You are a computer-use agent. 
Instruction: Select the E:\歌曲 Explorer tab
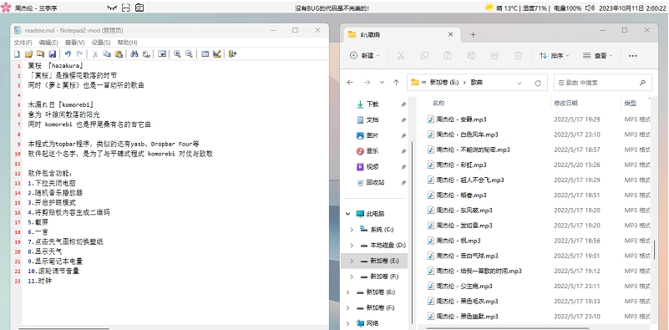(x=403, y=34)
